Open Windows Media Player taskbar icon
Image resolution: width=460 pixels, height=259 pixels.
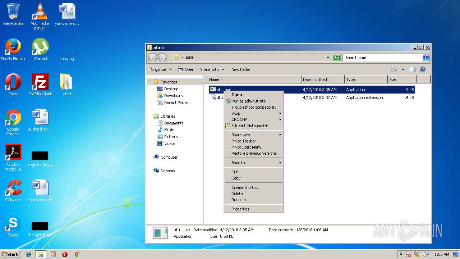coord(53,254)
